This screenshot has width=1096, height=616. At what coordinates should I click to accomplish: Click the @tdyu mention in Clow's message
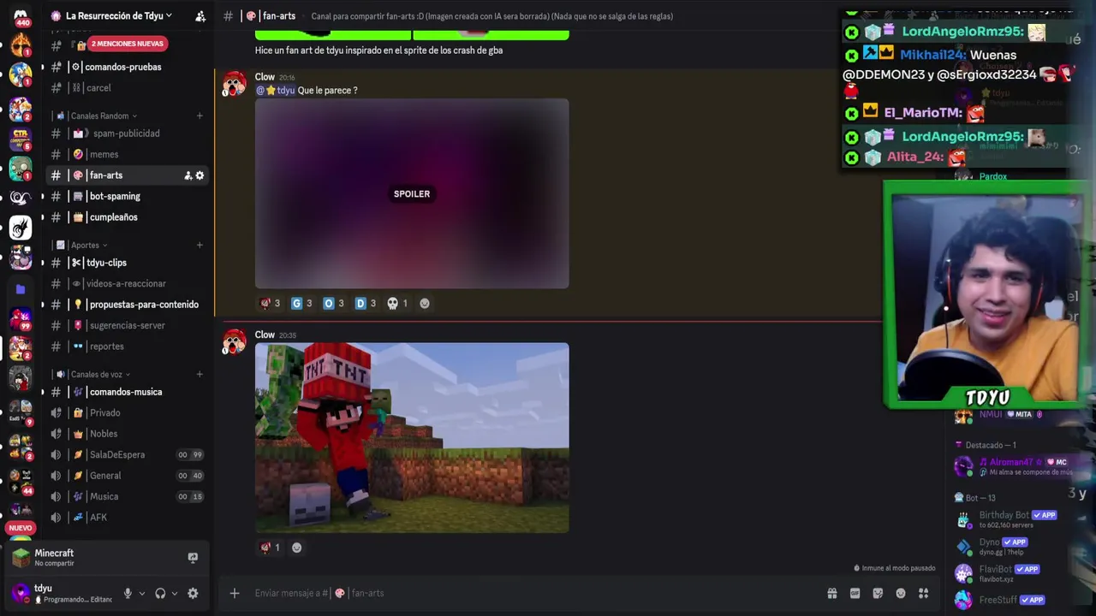tap(275, 90)
